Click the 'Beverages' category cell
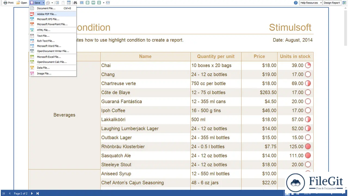Image resolution: width=348 pixels, height=196 pixels. pyautogui.click(x=64, y=115)
